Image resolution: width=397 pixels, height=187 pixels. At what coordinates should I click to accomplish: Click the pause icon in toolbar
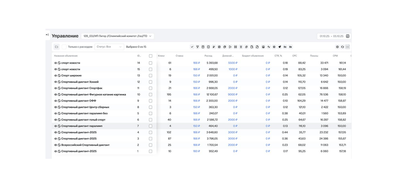[x=235, y=47]
